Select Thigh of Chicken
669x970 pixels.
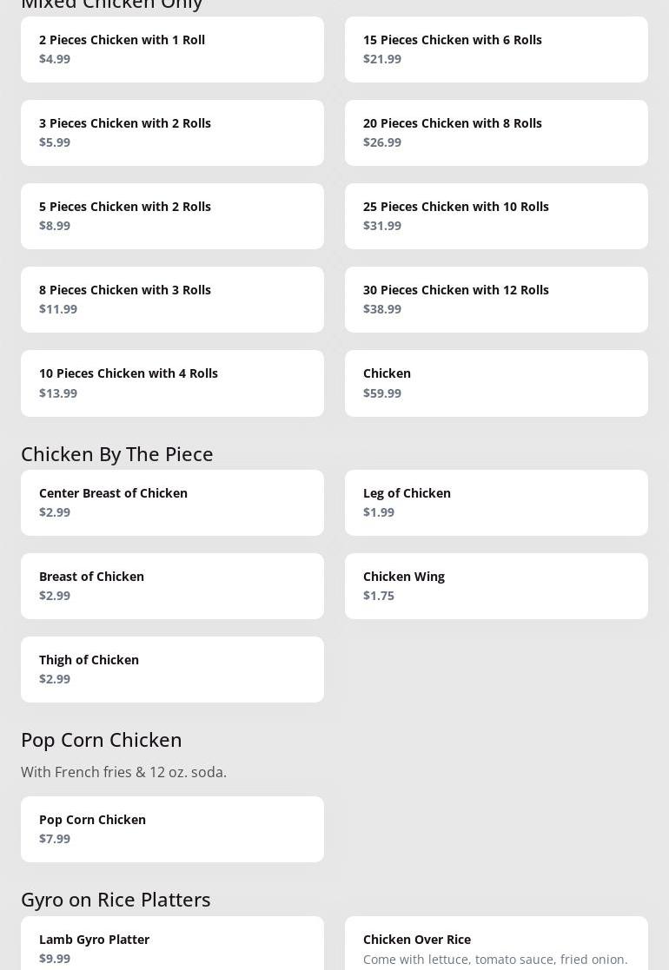[x=172, y=670]
